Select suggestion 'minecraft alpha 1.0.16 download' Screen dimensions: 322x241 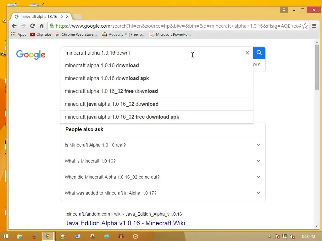(x=157, y=65)
